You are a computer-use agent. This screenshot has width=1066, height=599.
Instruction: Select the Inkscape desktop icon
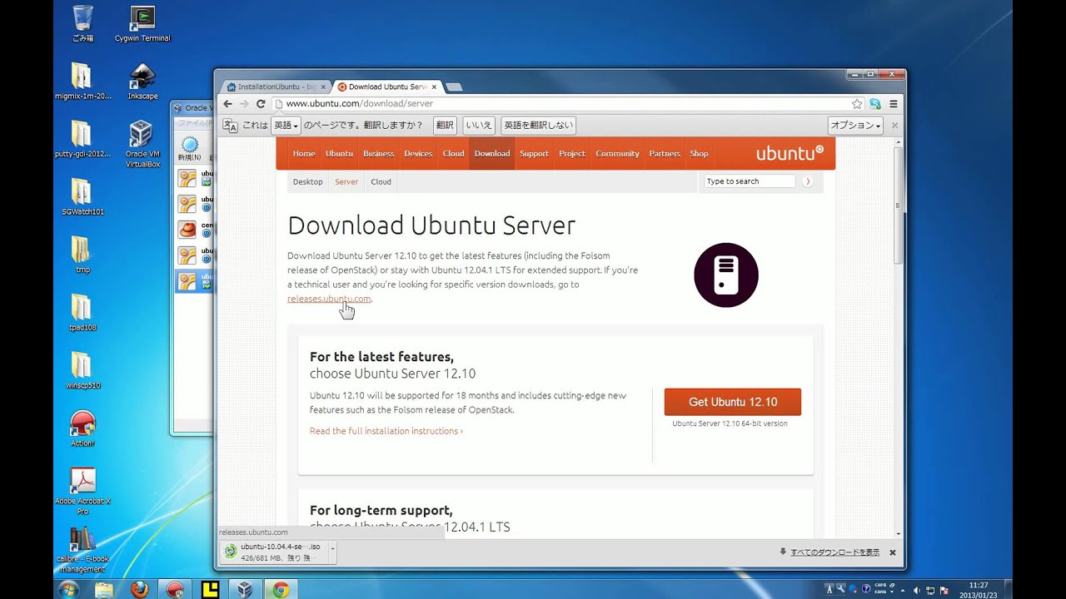142,82
